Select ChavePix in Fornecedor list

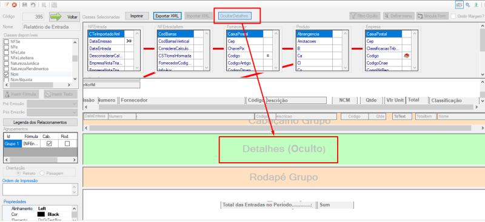point(245,48)
